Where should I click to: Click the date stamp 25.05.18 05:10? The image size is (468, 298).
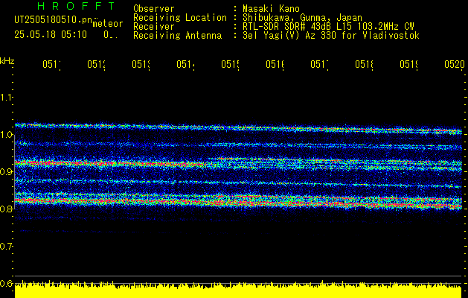51,35
